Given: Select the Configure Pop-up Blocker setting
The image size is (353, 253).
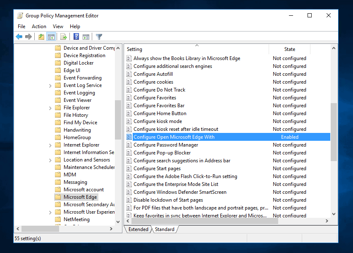Looking at the screenshot, I should pyautogui.click(x=162, y=153).
